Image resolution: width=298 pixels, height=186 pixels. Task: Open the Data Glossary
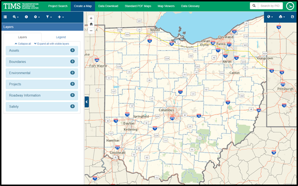[190, 6]
